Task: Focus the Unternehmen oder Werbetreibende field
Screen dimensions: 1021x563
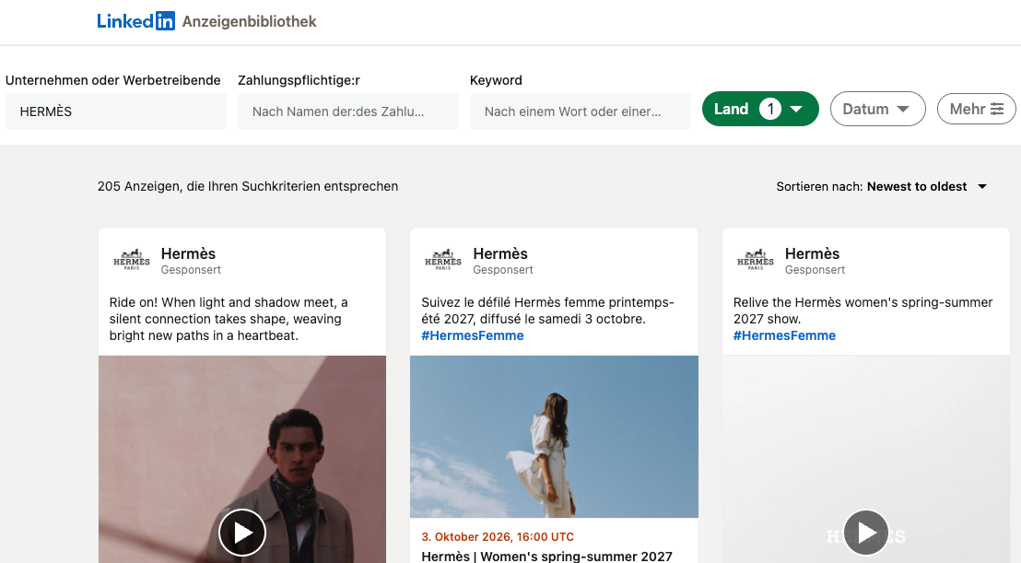Action: (x=116, y=111)
